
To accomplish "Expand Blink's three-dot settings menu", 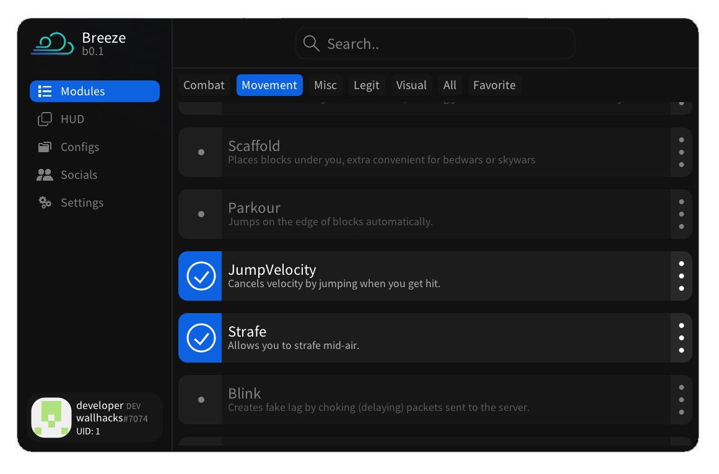I will [x=681, y=400].
